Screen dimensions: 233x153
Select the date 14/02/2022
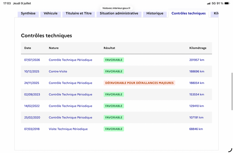coord(32,106)
